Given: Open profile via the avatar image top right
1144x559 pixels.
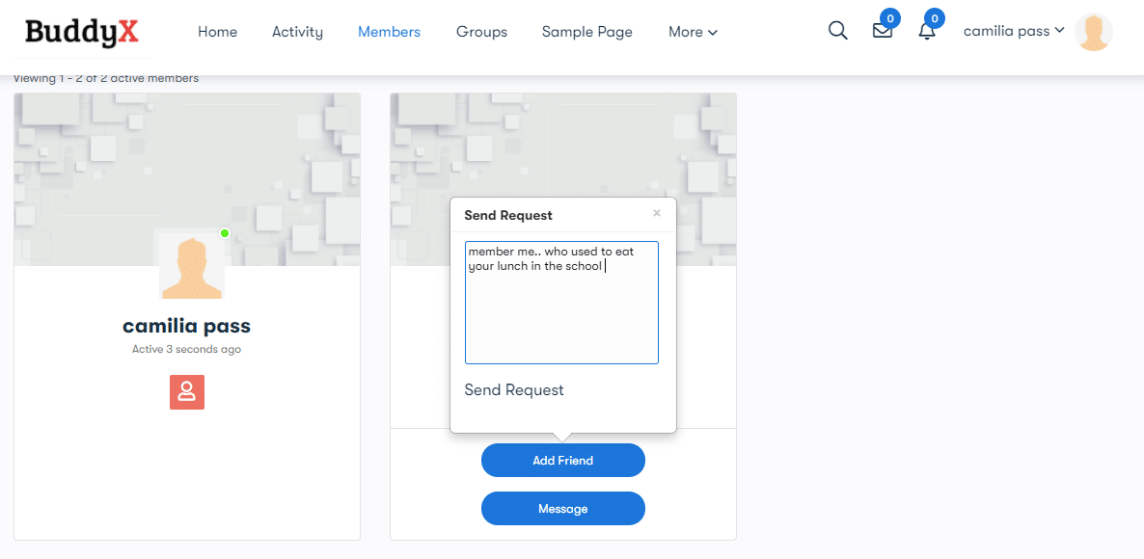Looking at the screenshot, I should [1093, 32].
